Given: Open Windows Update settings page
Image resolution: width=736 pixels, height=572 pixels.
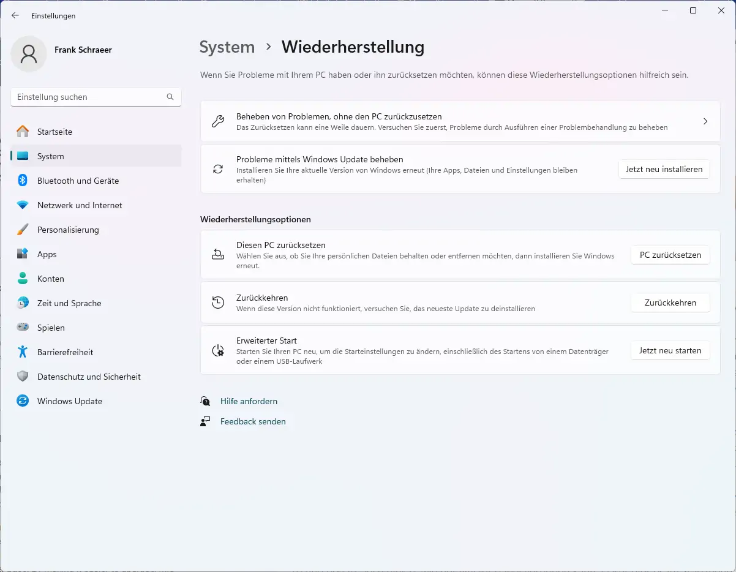Looking at the screenshot, I should 96,401.
